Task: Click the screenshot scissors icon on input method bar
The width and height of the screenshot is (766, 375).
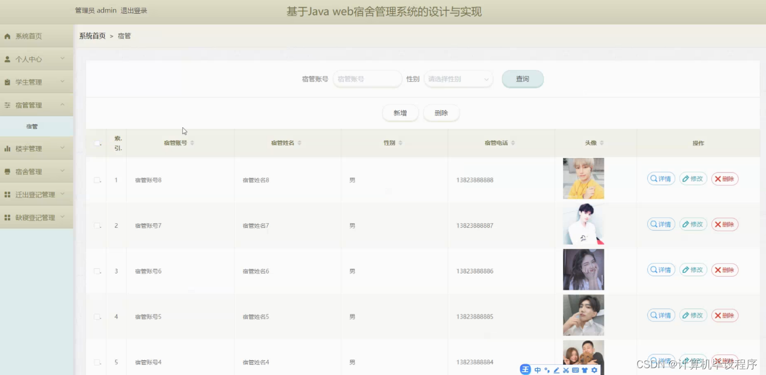Action: [x=566, y=369]
